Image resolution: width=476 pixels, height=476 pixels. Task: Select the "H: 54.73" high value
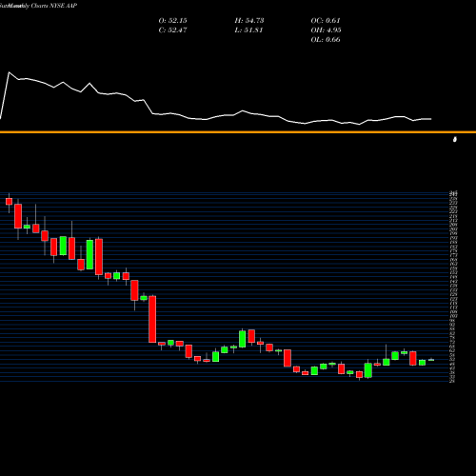pos(249,21)
